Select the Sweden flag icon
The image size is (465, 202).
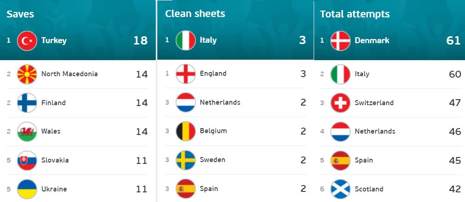(x=186, y=160)
